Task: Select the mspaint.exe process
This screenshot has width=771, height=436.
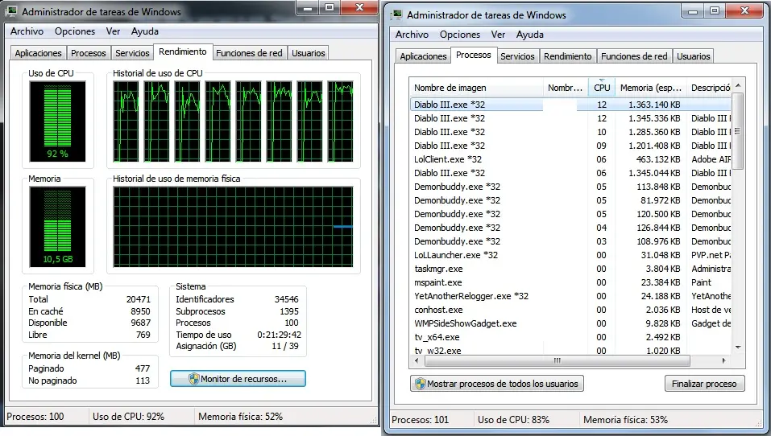Action: 438,282
